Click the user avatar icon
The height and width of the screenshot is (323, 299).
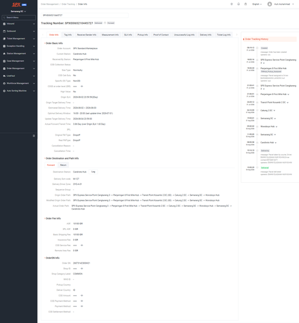click(x=269, y=4)
